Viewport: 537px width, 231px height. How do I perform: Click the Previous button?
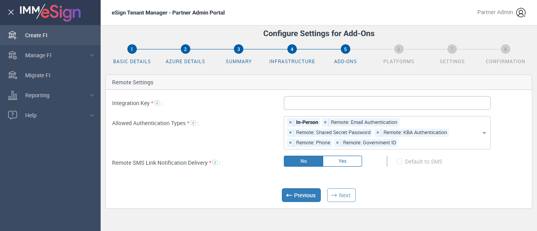301,195
